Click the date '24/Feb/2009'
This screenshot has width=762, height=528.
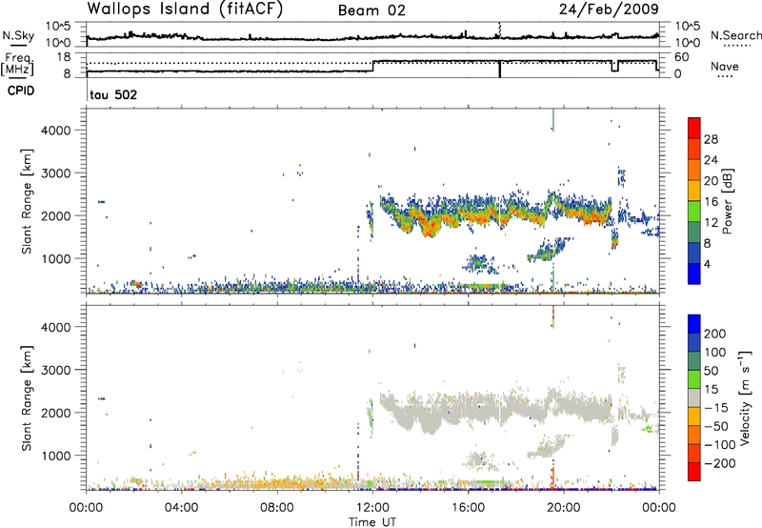[x=609, y=10]
